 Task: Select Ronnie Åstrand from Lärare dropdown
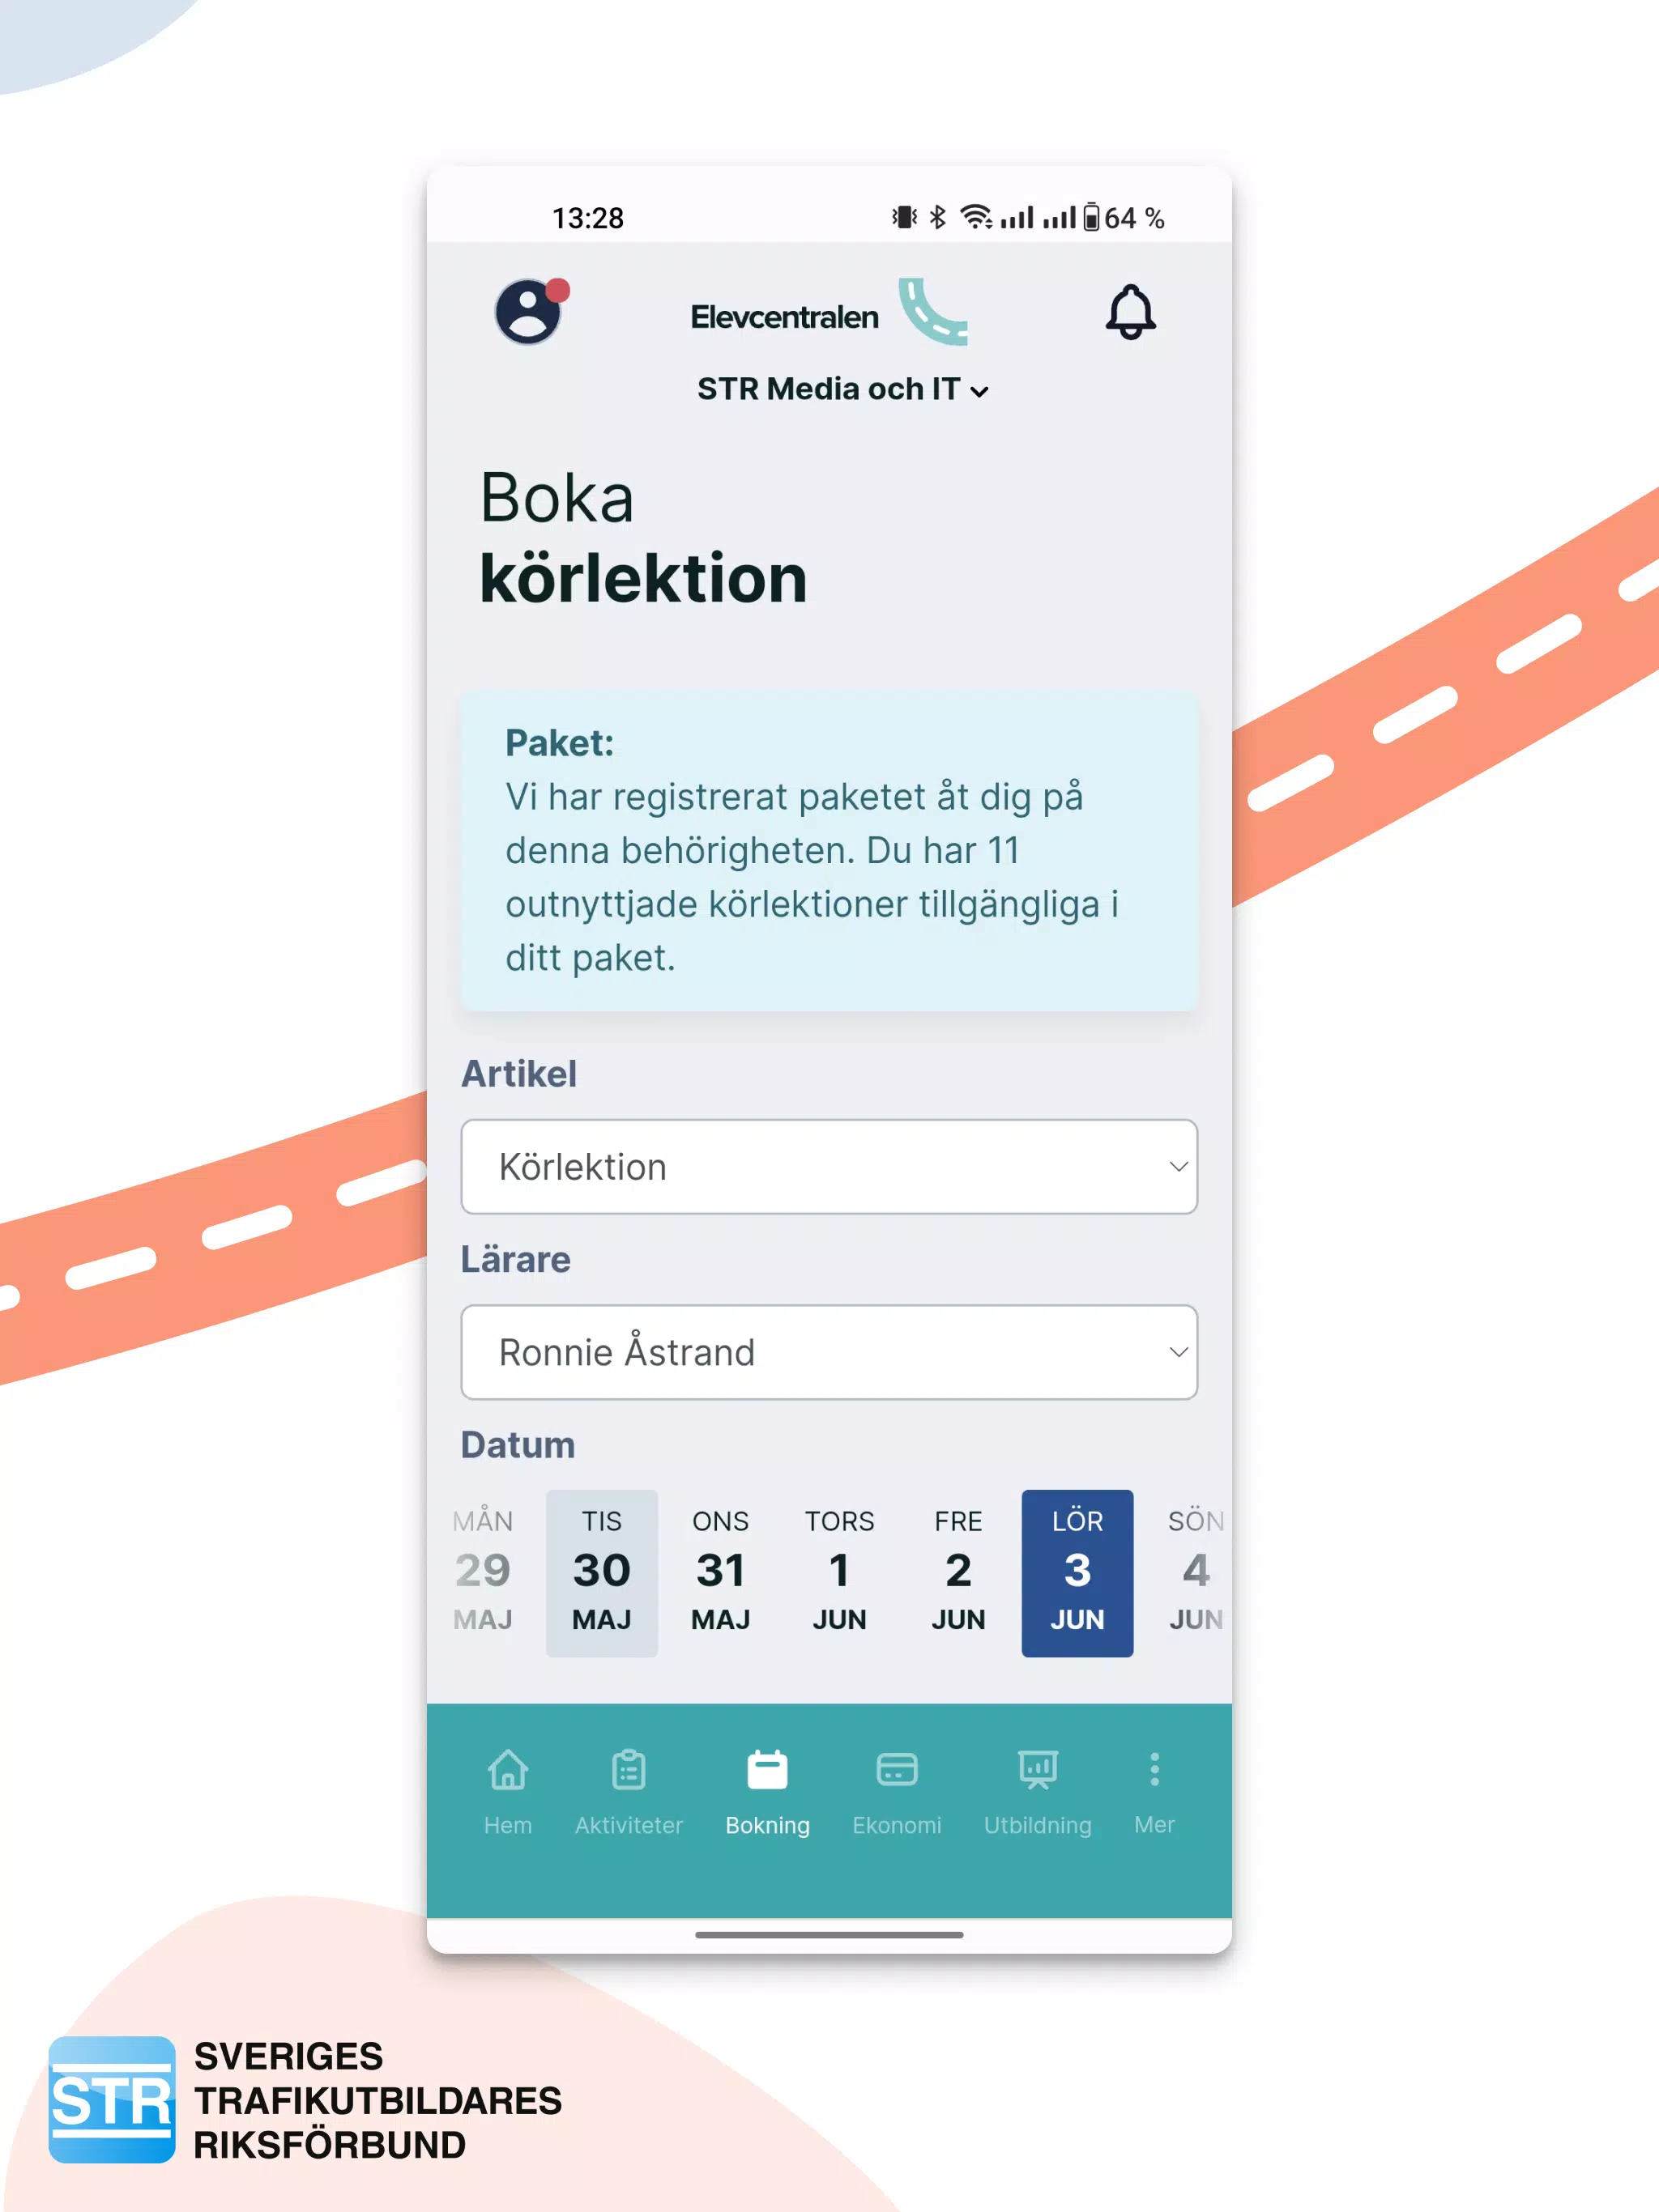click(x=829, y=1351)
